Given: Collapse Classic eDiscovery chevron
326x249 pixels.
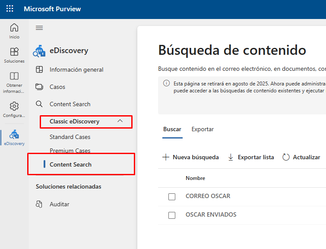Looking at the screenshot, I should [120, 121].
